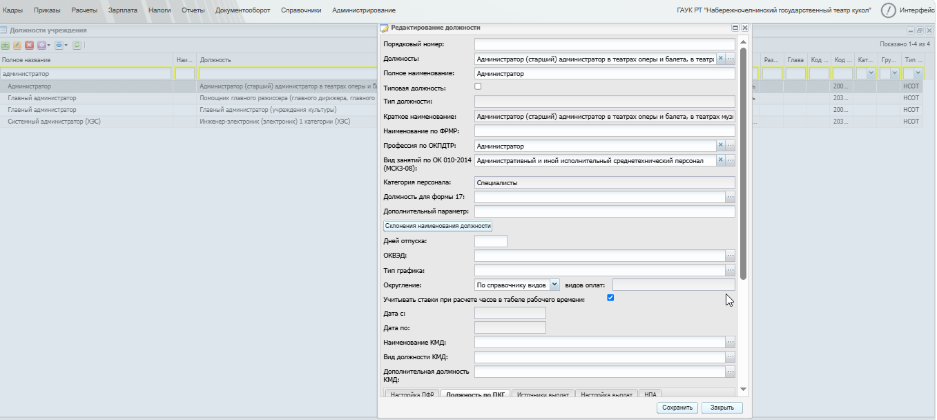This screenshot has width=937, height=420.
Task: Open the Гру... column filter dropdown
Action: 894,73
